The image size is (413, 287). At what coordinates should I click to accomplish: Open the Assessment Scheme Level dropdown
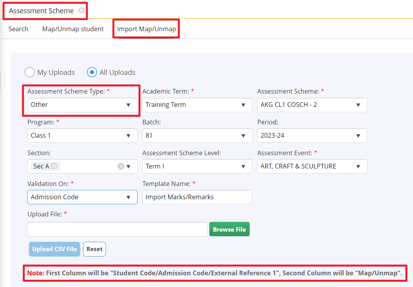(x=197, y=167)
